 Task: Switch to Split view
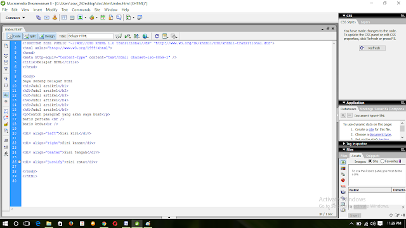(x=30, y=36)
